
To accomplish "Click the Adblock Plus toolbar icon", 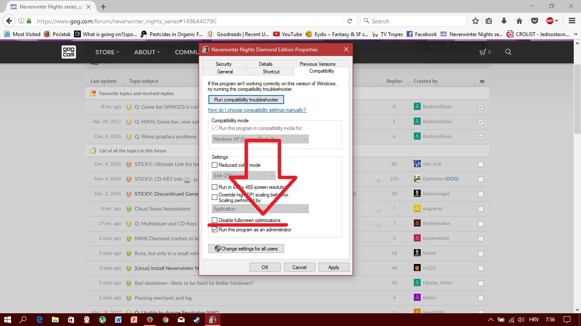I will [550, 21].
